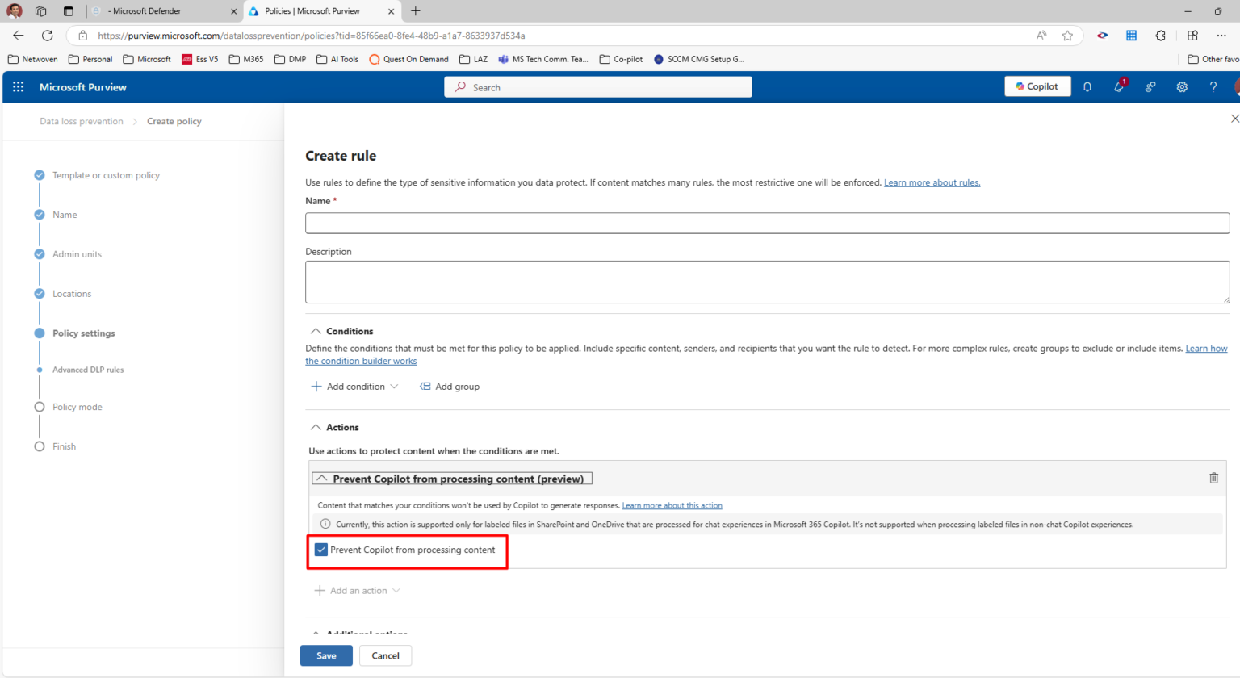This screenshot has height=678, width=1240.
Task: Open the alerts icon with badge count
Action: 1119,86
